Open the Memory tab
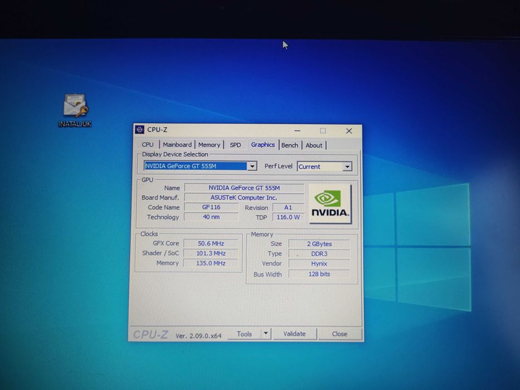Image resolution: width=520 pixels, height=390 pixels. point(209,145)
